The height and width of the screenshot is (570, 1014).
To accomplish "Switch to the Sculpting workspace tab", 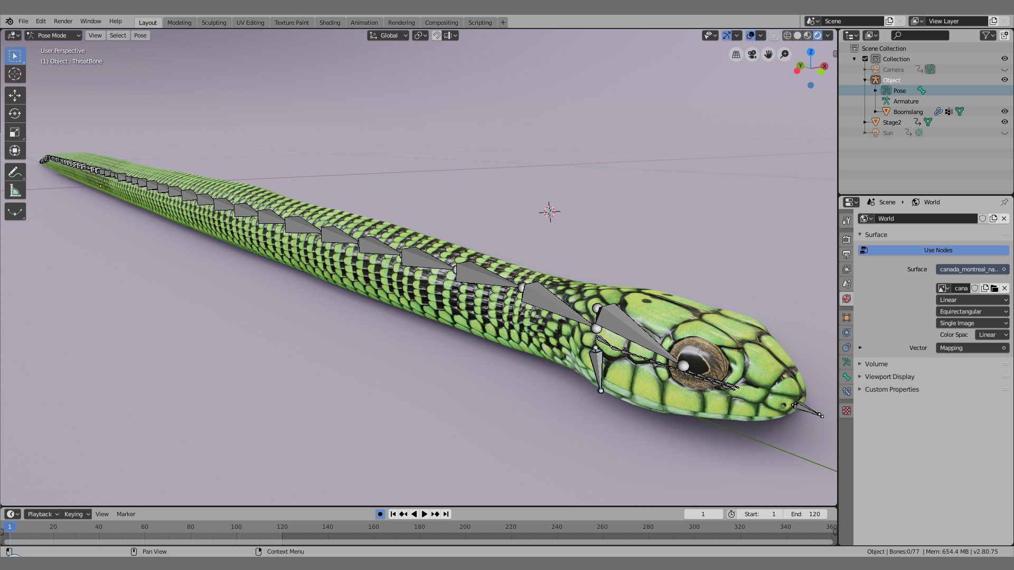I will (214, 22).
